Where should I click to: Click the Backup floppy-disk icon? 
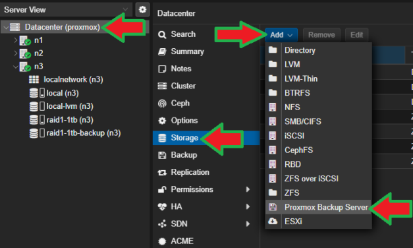[162, 155]
